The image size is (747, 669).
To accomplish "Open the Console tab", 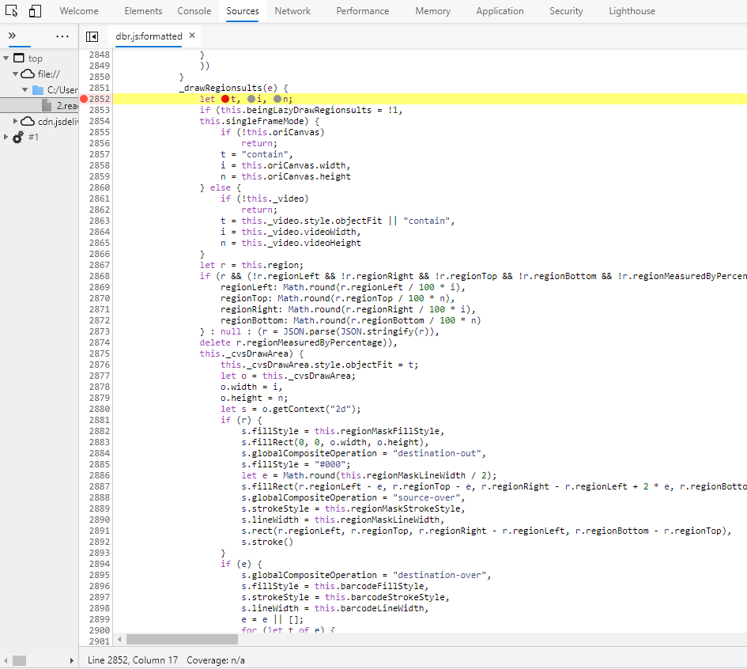I will coord(194,11).
